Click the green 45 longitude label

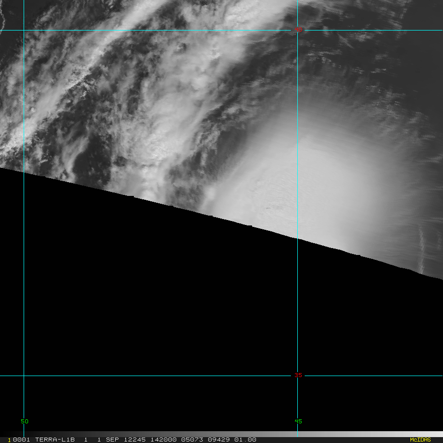tap(298, 421)
